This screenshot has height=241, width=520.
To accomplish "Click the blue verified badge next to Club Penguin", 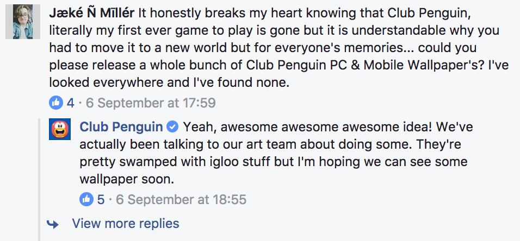I will point(172,127).
